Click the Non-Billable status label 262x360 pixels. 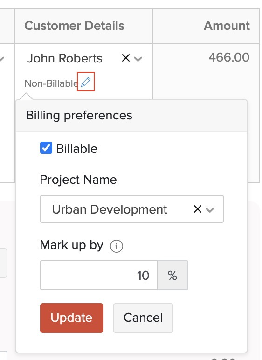pos(51,83)
